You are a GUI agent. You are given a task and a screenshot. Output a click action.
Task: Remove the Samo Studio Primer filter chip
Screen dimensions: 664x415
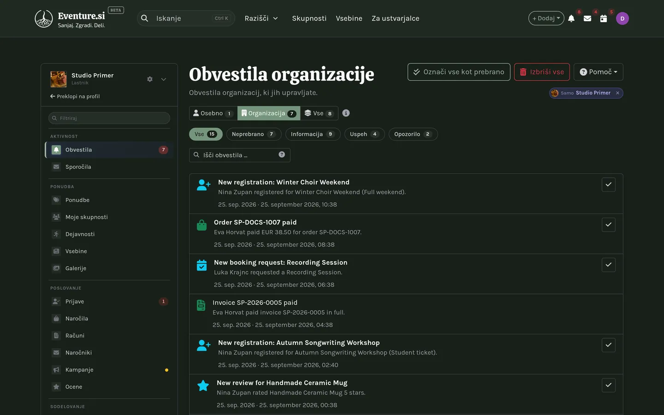[x=617, y=93]
